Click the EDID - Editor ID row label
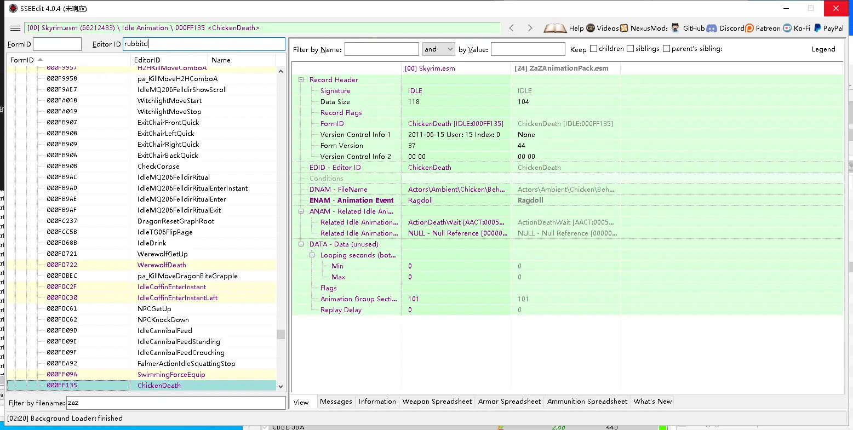Viewport: 853px width, 430px height. 335,167
